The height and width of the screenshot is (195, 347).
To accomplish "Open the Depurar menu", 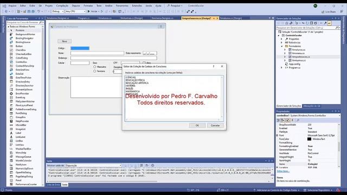I will point(76,5).
